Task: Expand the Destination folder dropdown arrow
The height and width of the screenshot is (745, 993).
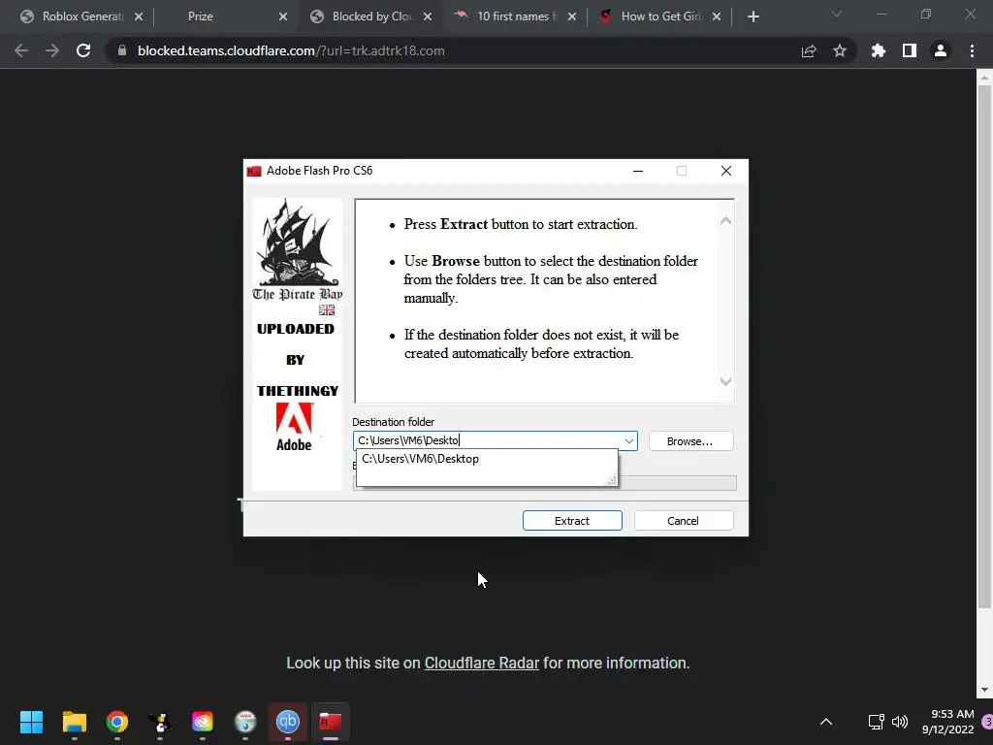Action: point(628,441)
